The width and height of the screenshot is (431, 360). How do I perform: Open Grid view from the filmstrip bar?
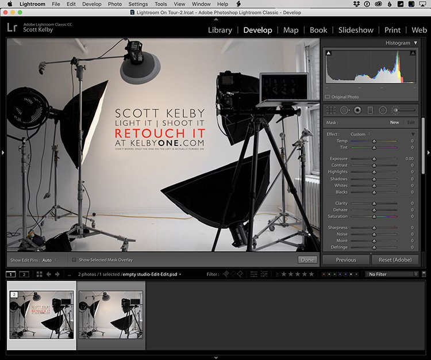[x=39, y=274]
